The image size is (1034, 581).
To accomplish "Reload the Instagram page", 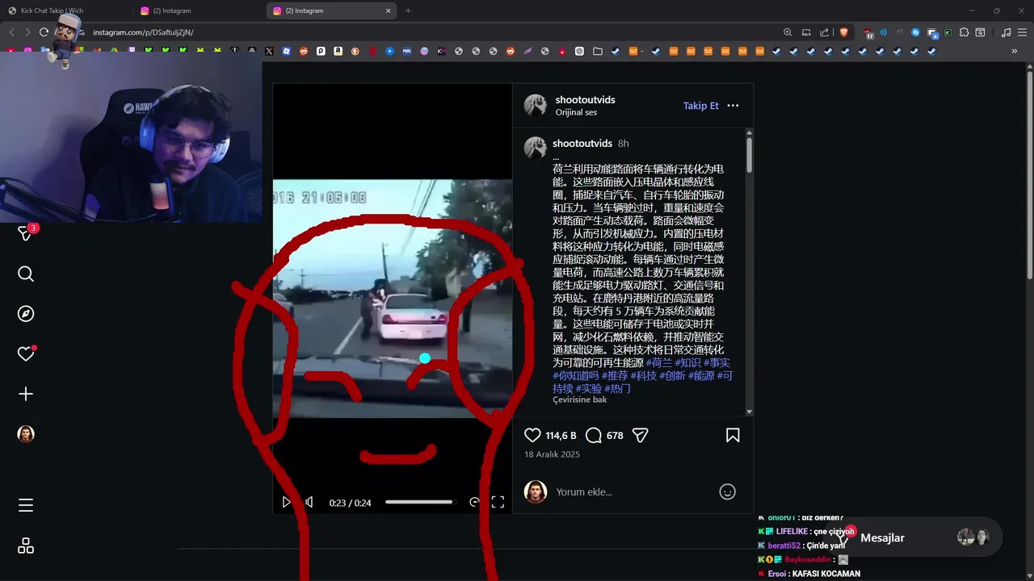I will pos(44,32).
